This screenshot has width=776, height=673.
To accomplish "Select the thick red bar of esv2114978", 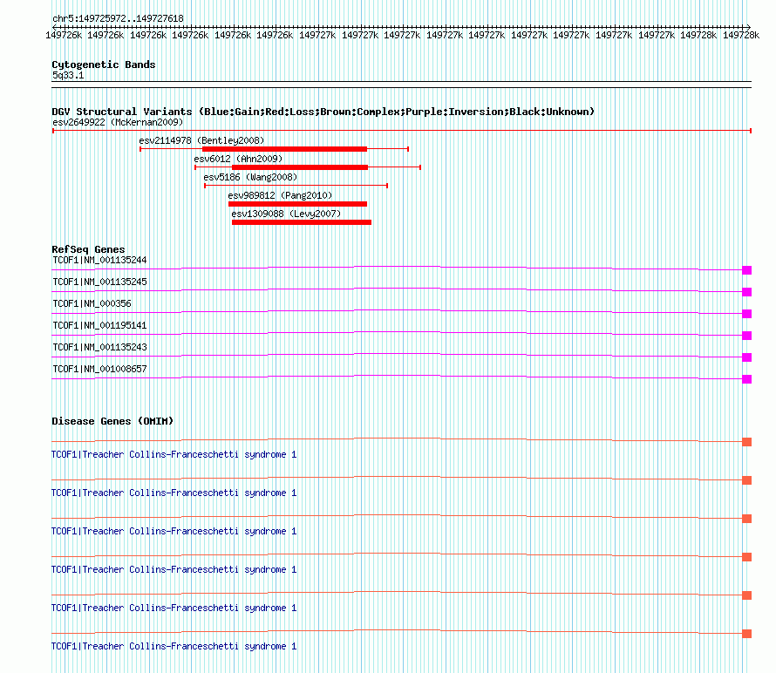I will tap(284, 149).
